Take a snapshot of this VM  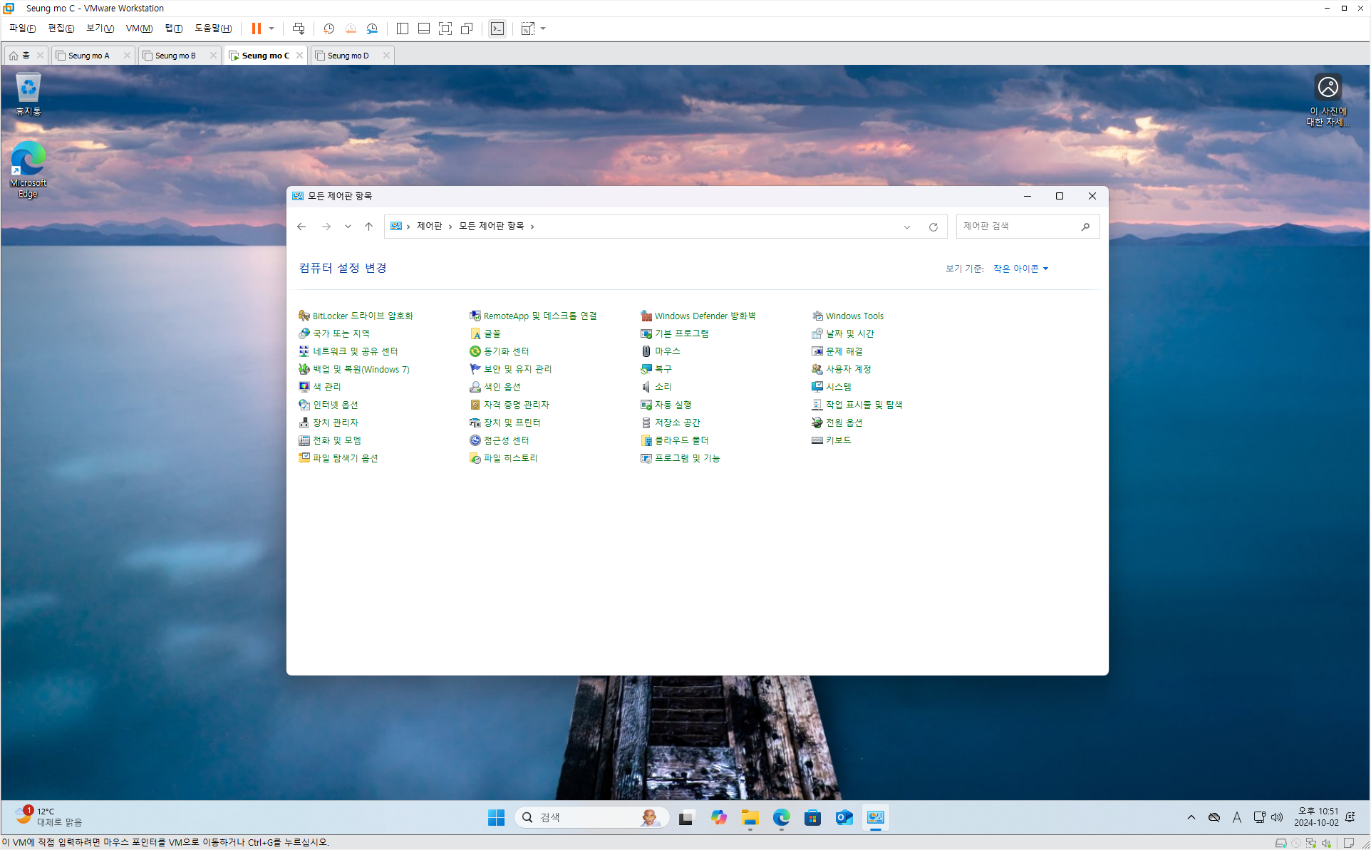click(328, 28)
